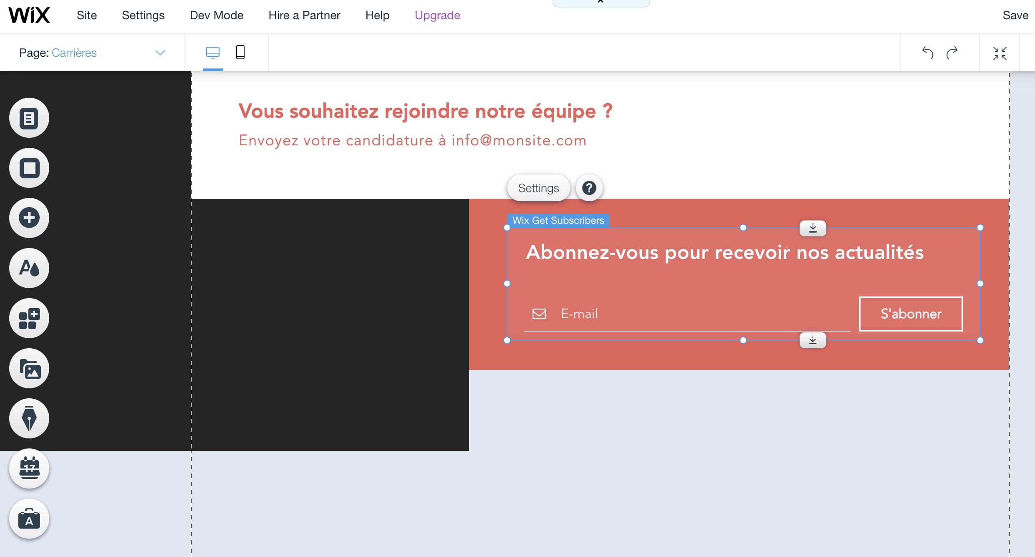
Task: Open the Site menu
Action: pyautogui.click(x=87, y=15)
